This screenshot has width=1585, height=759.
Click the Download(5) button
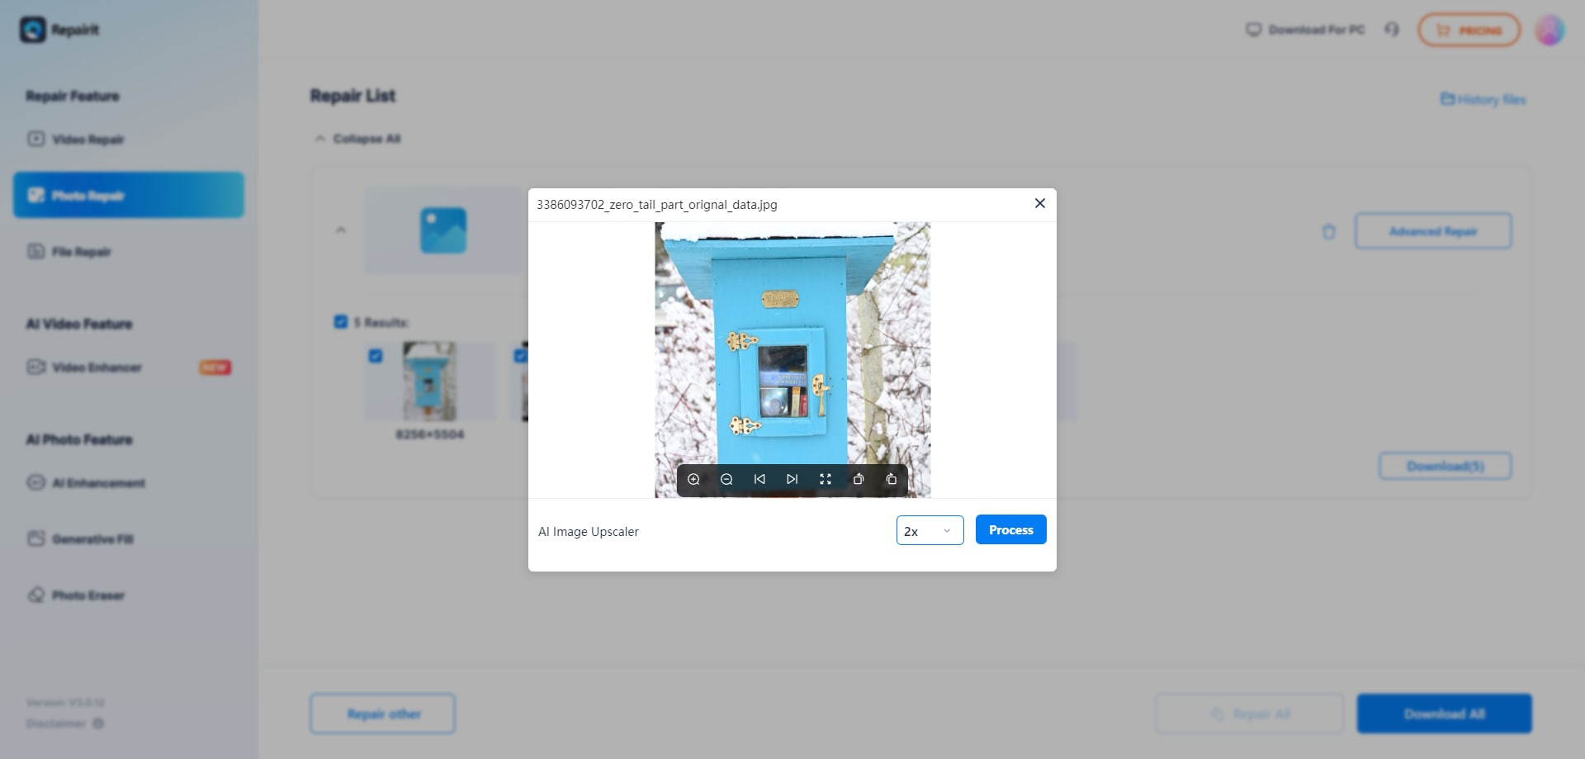click(x=1445, y=467)
